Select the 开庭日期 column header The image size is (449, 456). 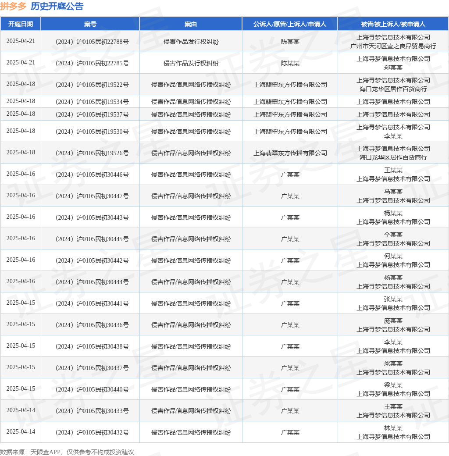click(21, 24)
